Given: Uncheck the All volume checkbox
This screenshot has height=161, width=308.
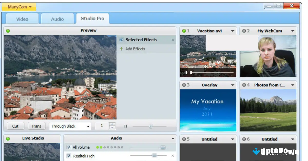Looking at the screenshot, I should (69, 147).
